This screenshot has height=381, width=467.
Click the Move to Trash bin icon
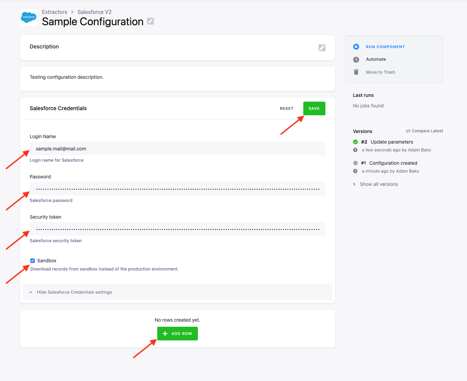(356, 72)
